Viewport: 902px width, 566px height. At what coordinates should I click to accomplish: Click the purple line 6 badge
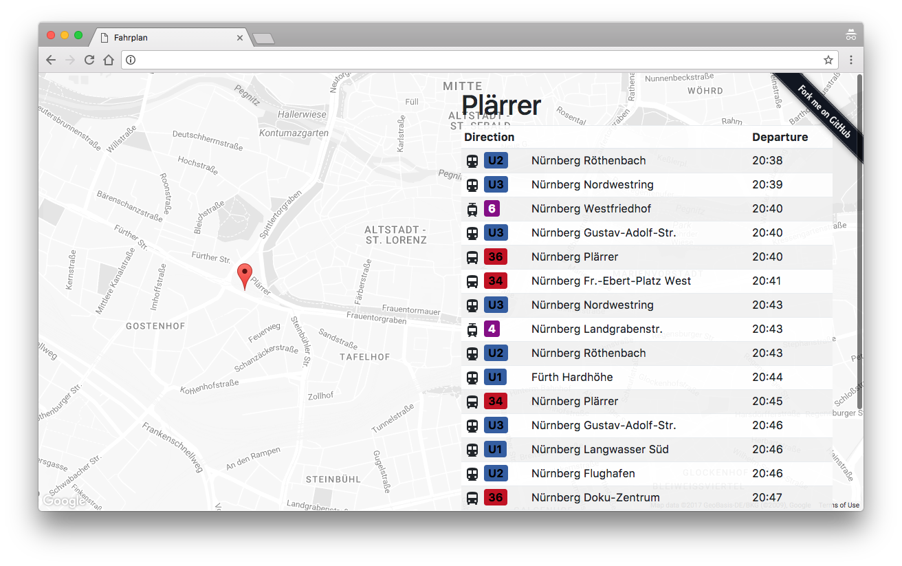(492, 208)
